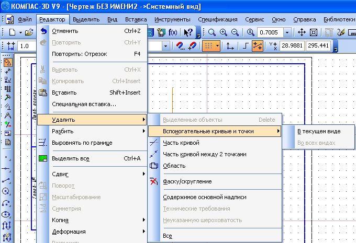Click the show all (fit view) icon
This screenshot has width=356, height=243.
tap(314, 32)
